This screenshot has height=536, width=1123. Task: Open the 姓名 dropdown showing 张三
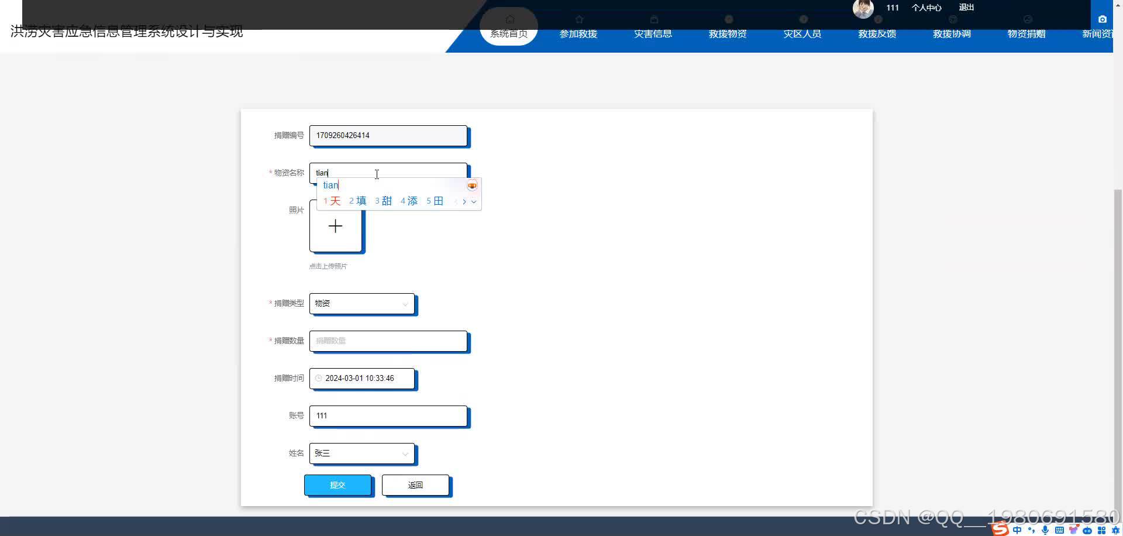click(362, 453)
